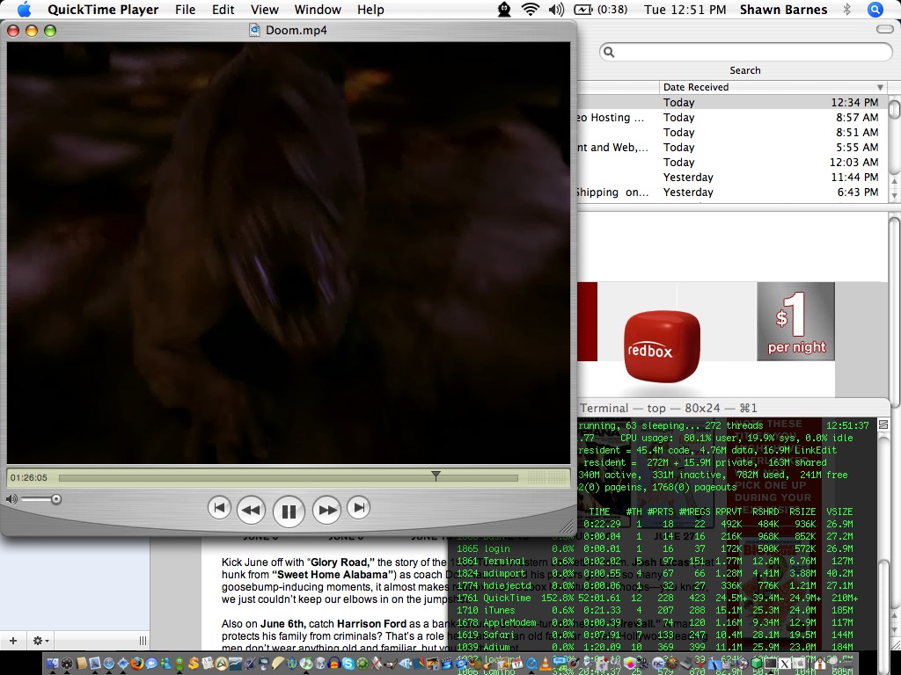The height and width of the screenshot is (675, 901).
Task: Select the message received Today 12:03 AM
Action: pyautogui.click(x=732, y=162)
